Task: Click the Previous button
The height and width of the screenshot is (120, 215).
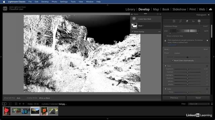Action: tap(174, 98)
